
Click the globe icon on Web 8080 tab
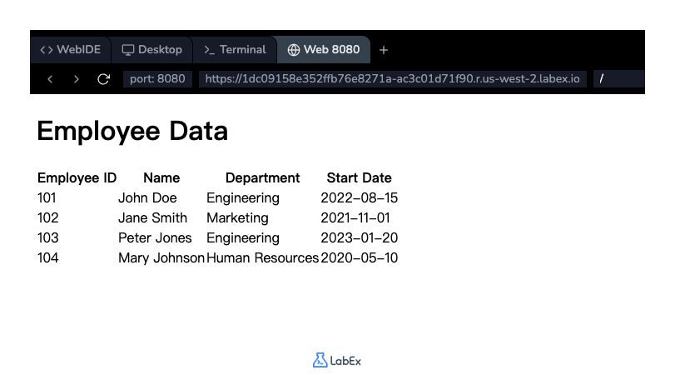293,50
